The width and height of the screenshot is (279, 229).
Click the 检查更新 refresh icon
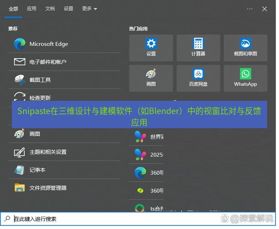[20, 96]
